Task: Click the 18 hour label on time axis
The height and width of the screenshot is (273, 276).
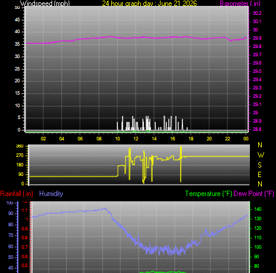Action: 191,139
